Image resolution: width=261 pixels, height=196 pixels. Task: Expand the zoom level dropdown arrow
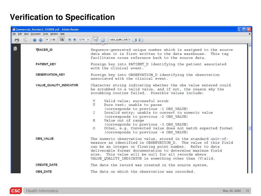[x=88, y=40]
